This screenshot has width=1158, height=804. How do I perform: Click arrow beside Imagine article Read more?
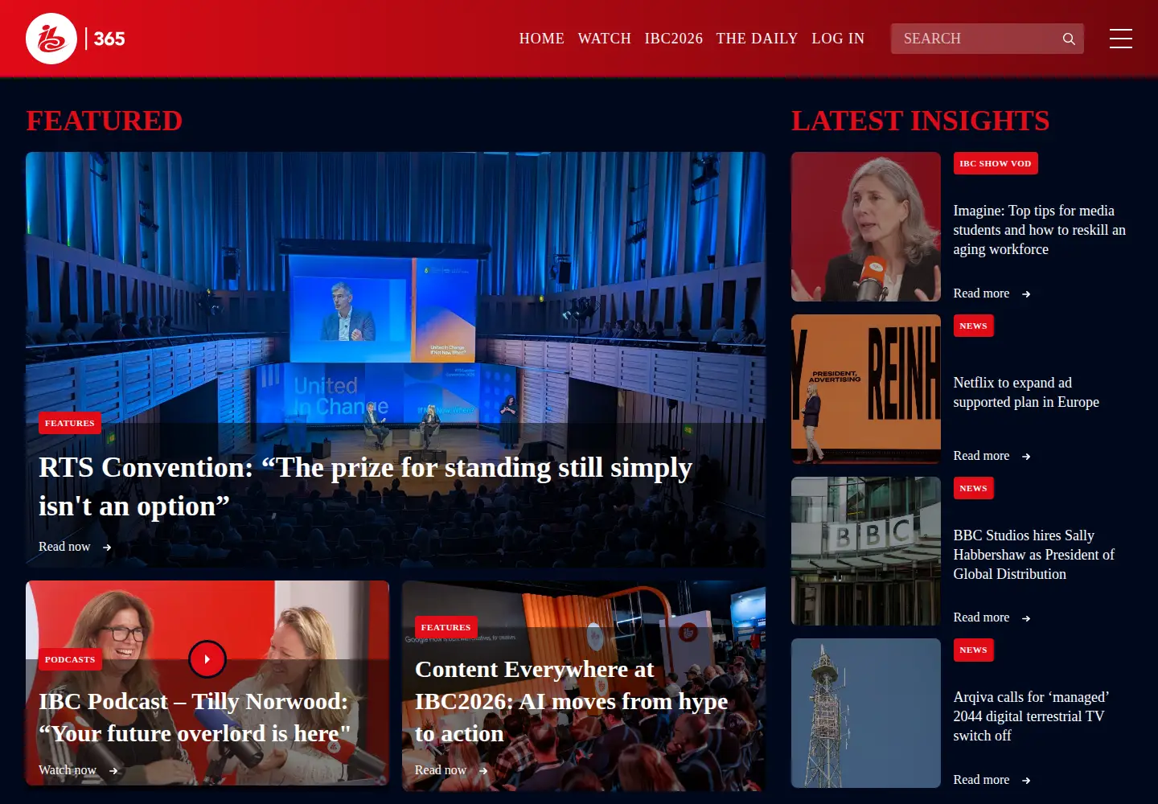pos(1026,294)
